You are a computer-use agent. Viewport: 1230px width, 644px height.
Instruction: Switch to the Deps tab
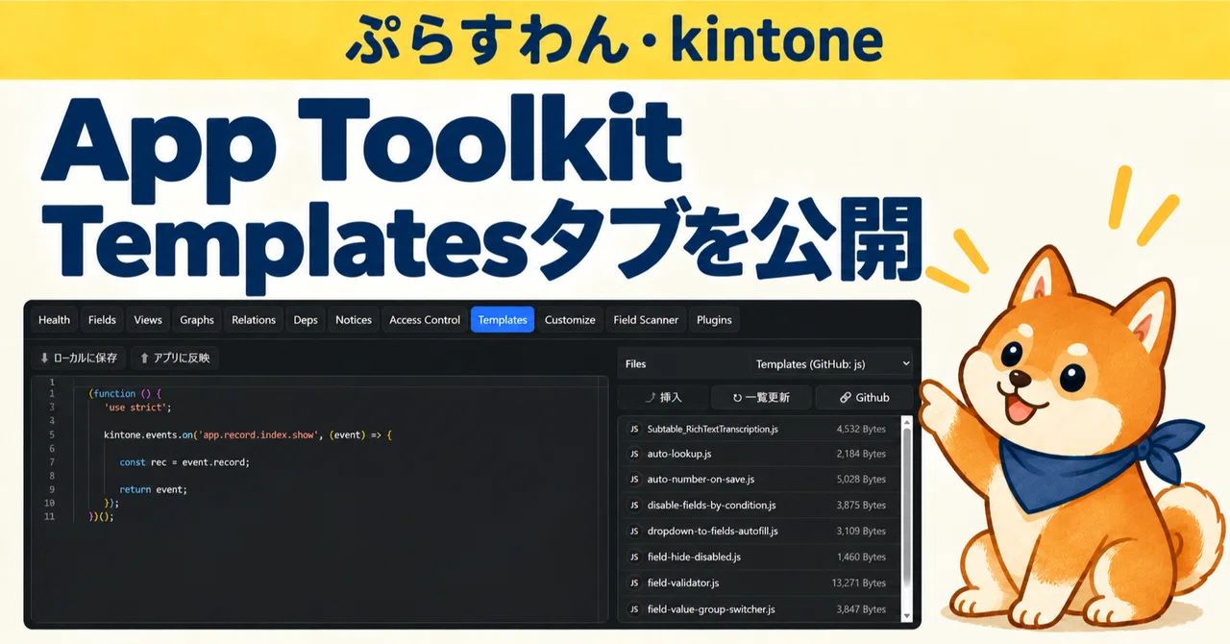306,320
